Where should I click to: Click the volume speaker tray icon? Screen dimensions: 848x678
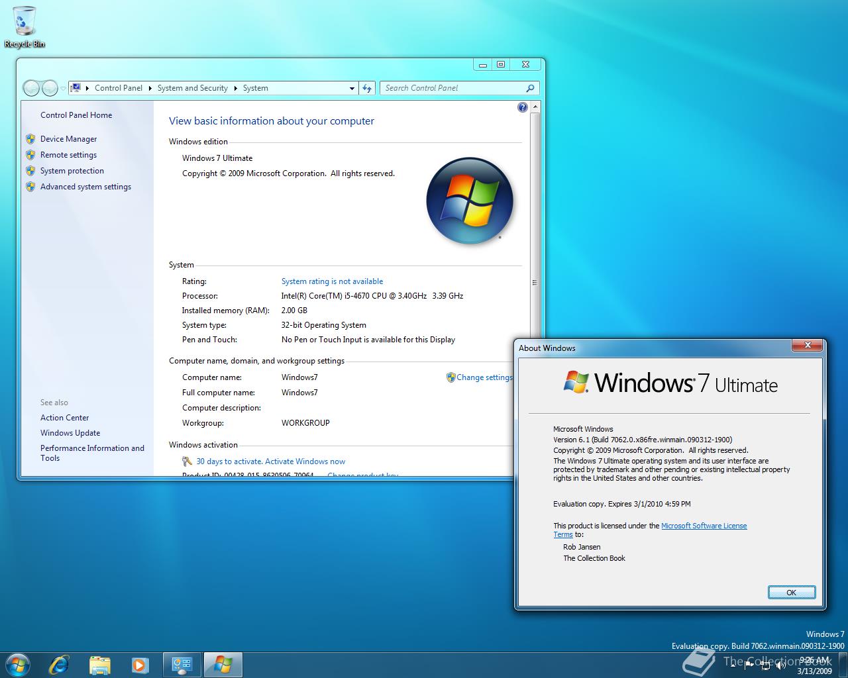(781, 665)
